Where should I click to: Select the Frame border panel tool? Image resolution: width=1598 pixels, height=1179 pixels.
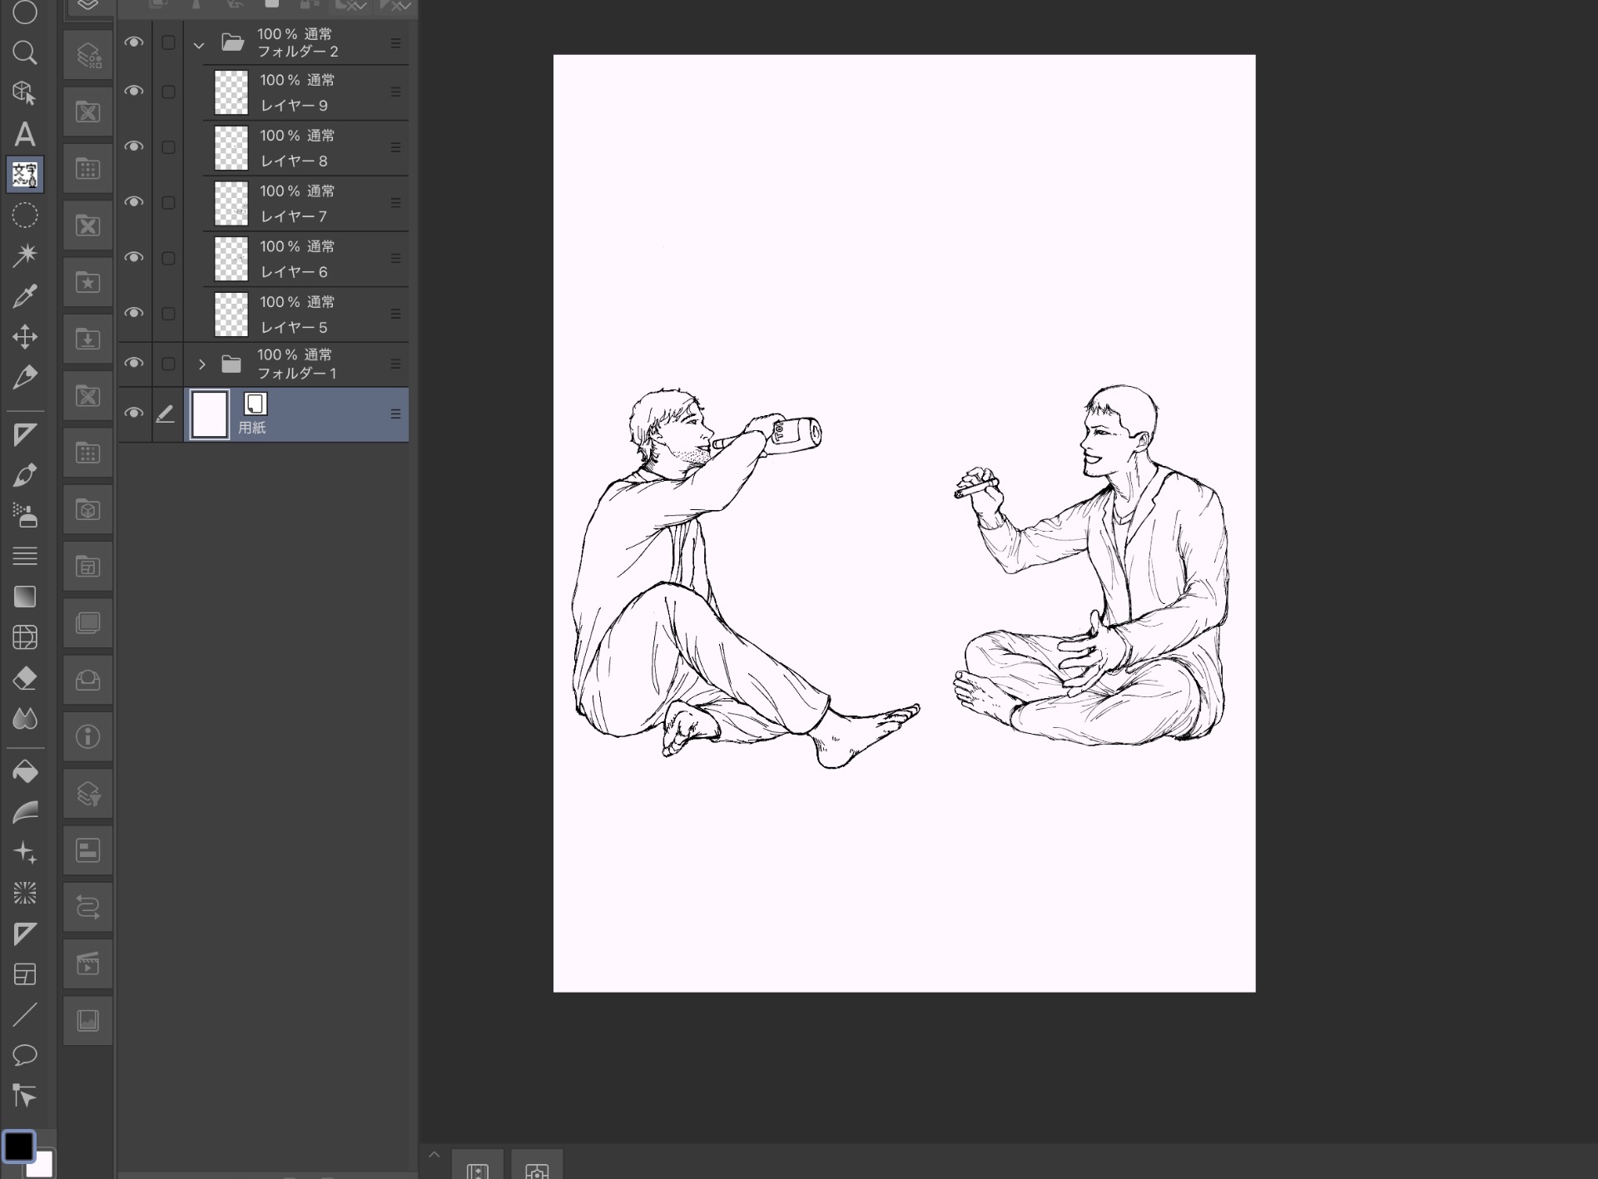tap(25, 974)
